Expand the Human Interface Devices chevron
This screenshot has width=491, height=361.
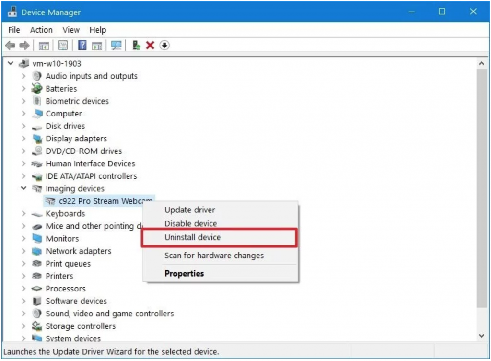click(23, 163)
